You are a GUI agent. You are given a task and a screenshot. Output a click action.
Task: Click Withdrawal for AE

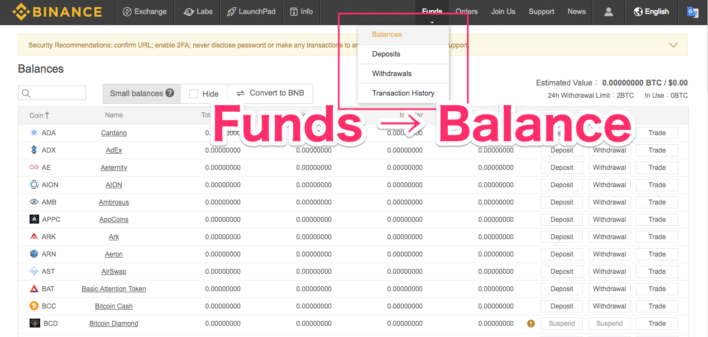(610, 168)
